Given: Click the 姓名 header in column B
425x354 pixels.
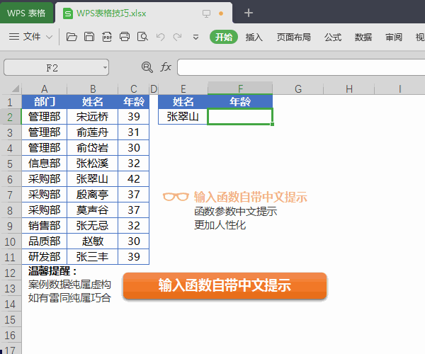Looking at the screenshot, I should pos(92,102).
